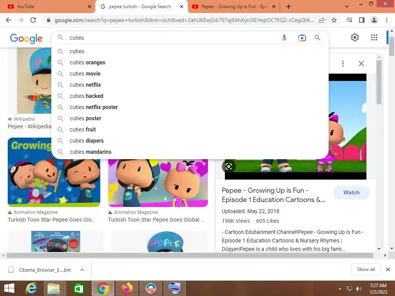This screenshot has height=296, width=395.
Task: Open Google quick settings gear
Action: coord(355,37)
